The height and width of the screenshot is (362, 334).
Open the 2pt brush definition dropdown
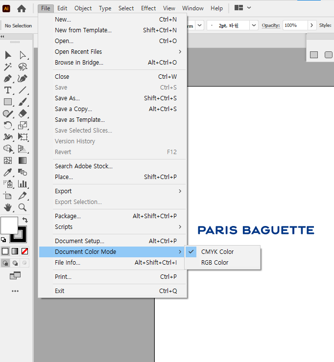pos(254,25)
